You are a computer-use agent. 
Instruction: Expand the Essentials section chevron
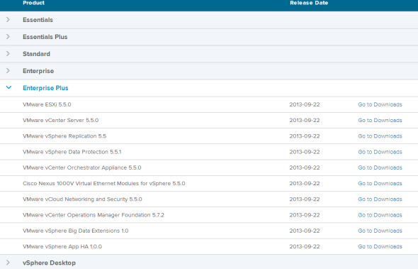(8, 19)
